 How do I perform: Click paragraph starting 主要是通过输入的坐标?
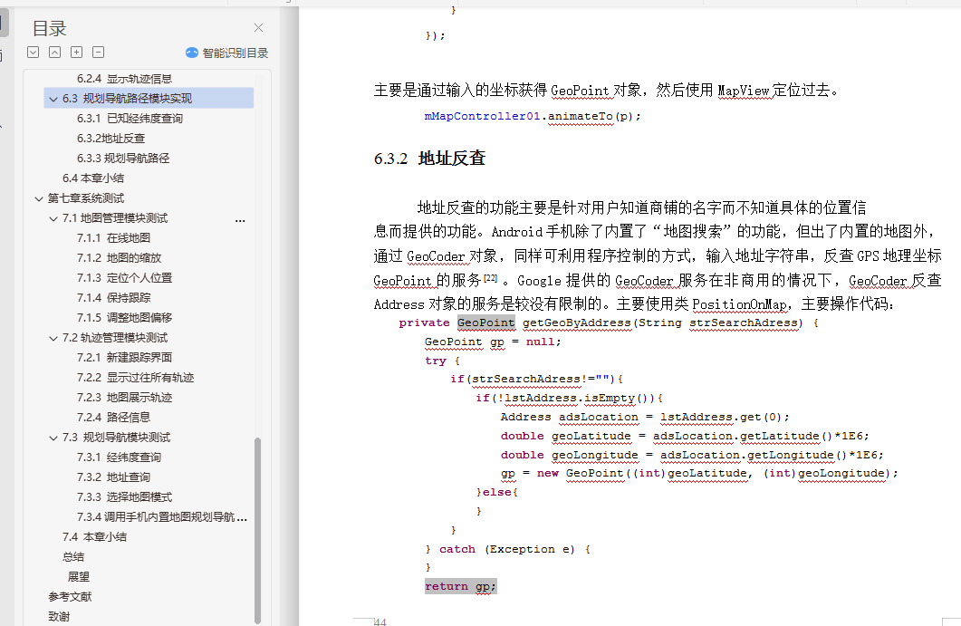pos(606,91)
